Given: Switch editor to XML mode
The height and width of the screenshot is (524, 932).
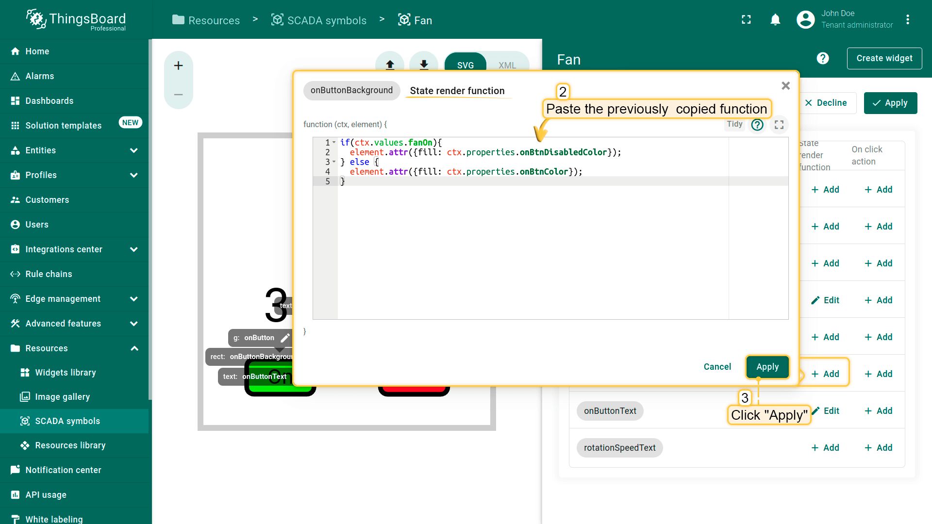Looking at the screenshot, I should (507, 65).
